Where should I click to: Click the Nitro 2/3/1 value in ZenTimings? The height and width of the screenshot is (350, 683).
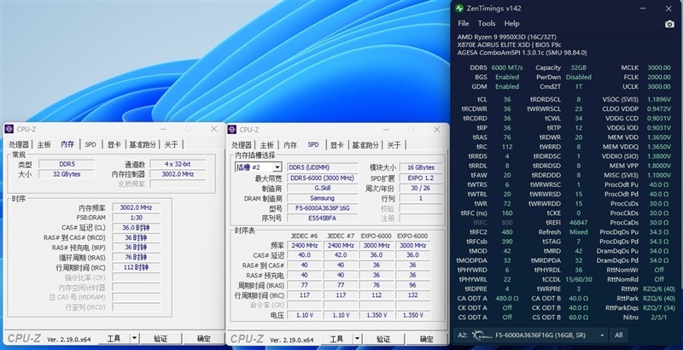659,318
